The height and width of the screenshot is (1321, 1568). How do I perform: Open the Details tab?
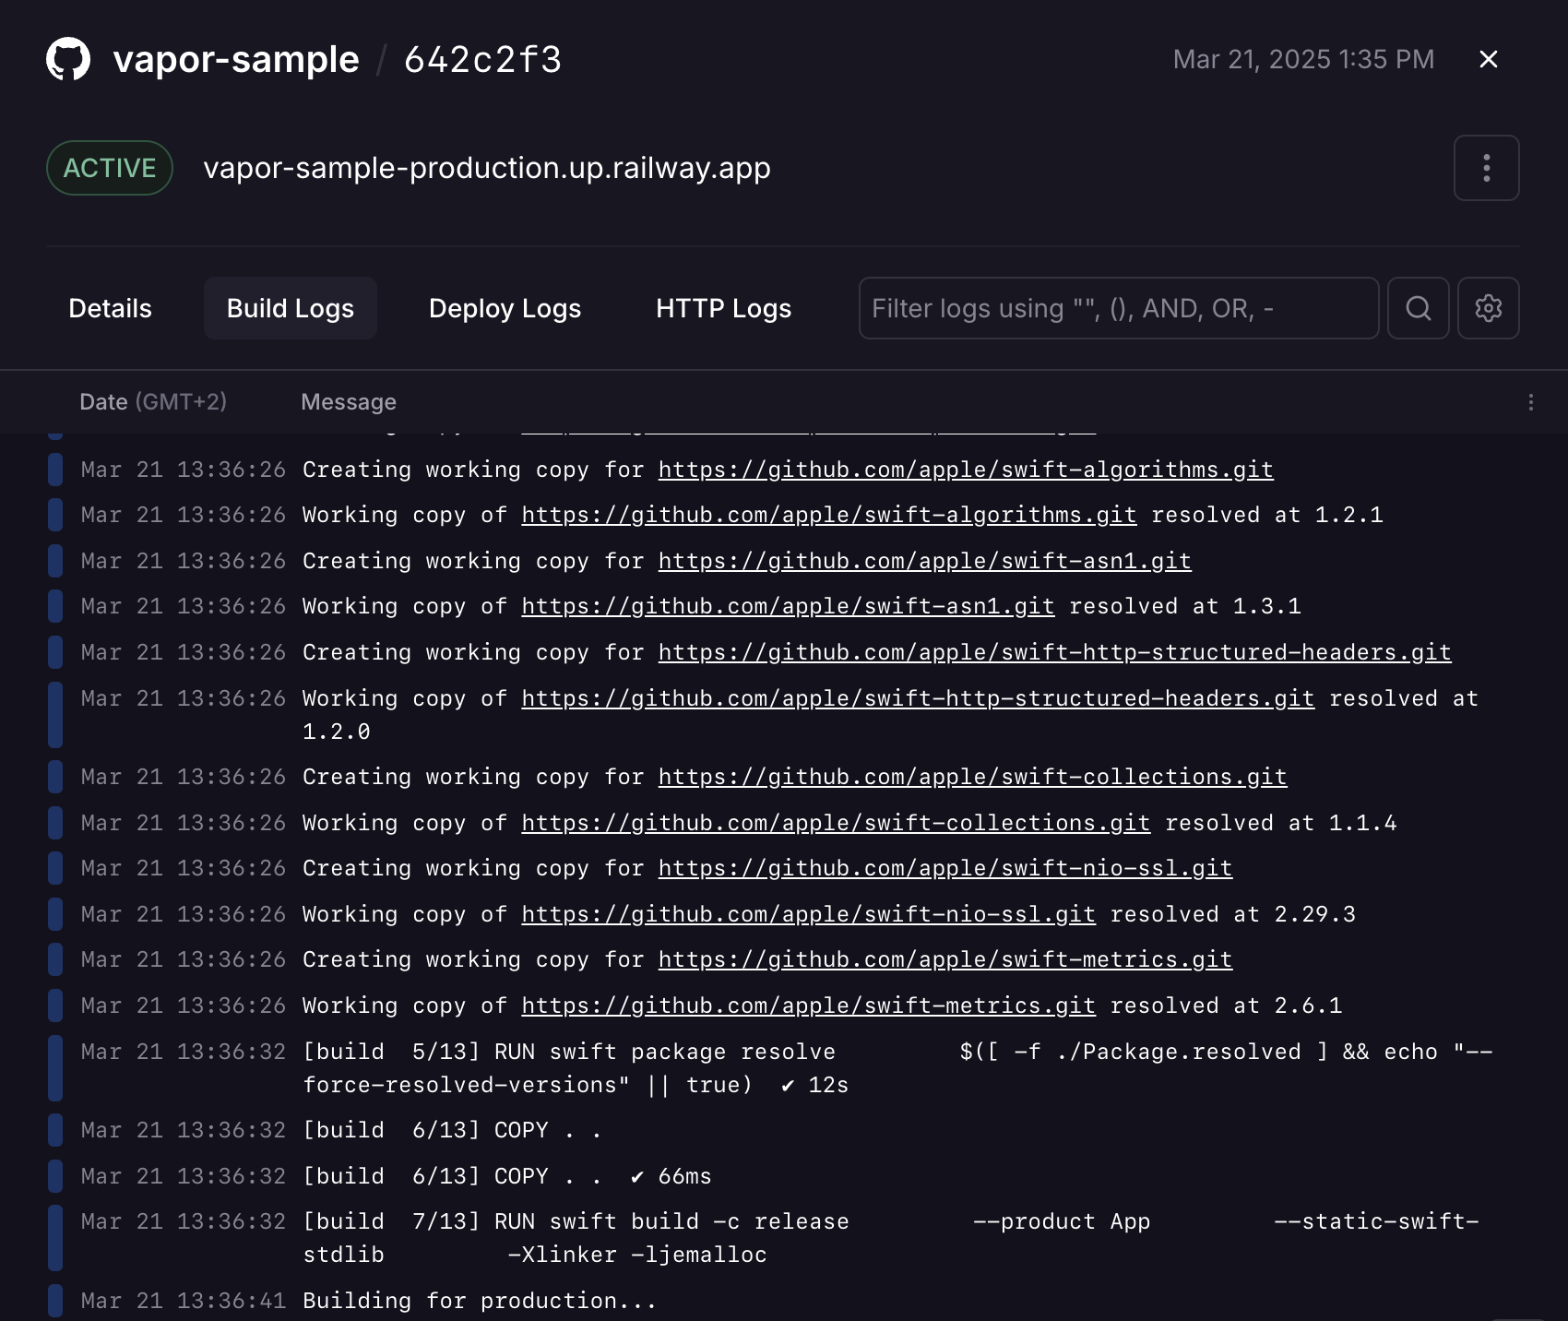coord(109,308)
